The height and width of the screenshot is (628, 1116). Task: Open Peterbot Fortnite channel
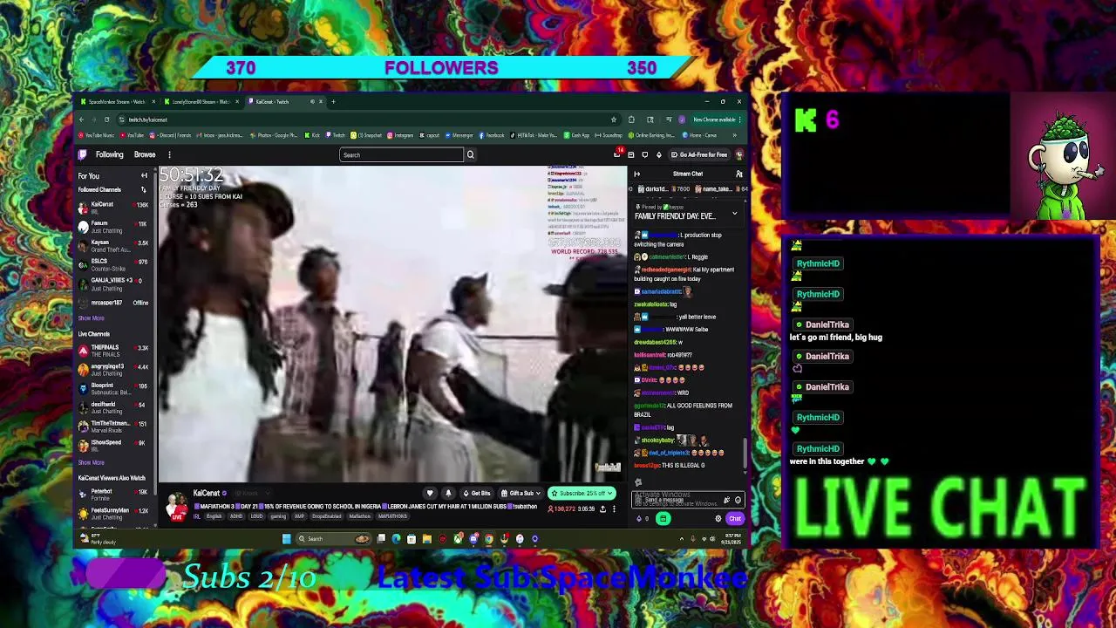click(x=113, y=495)
